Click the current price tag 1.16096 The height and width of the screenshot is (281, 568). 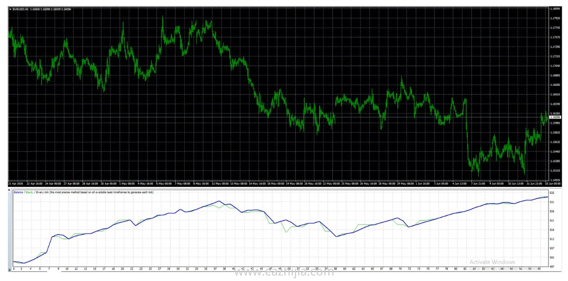[x=555, y=117]
